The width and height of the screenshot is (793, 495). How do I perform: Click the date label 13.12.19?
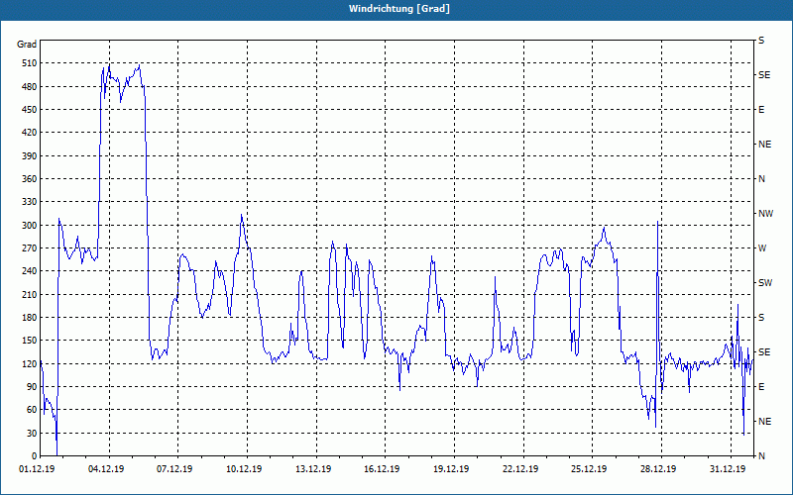click(x=313, y=469)
